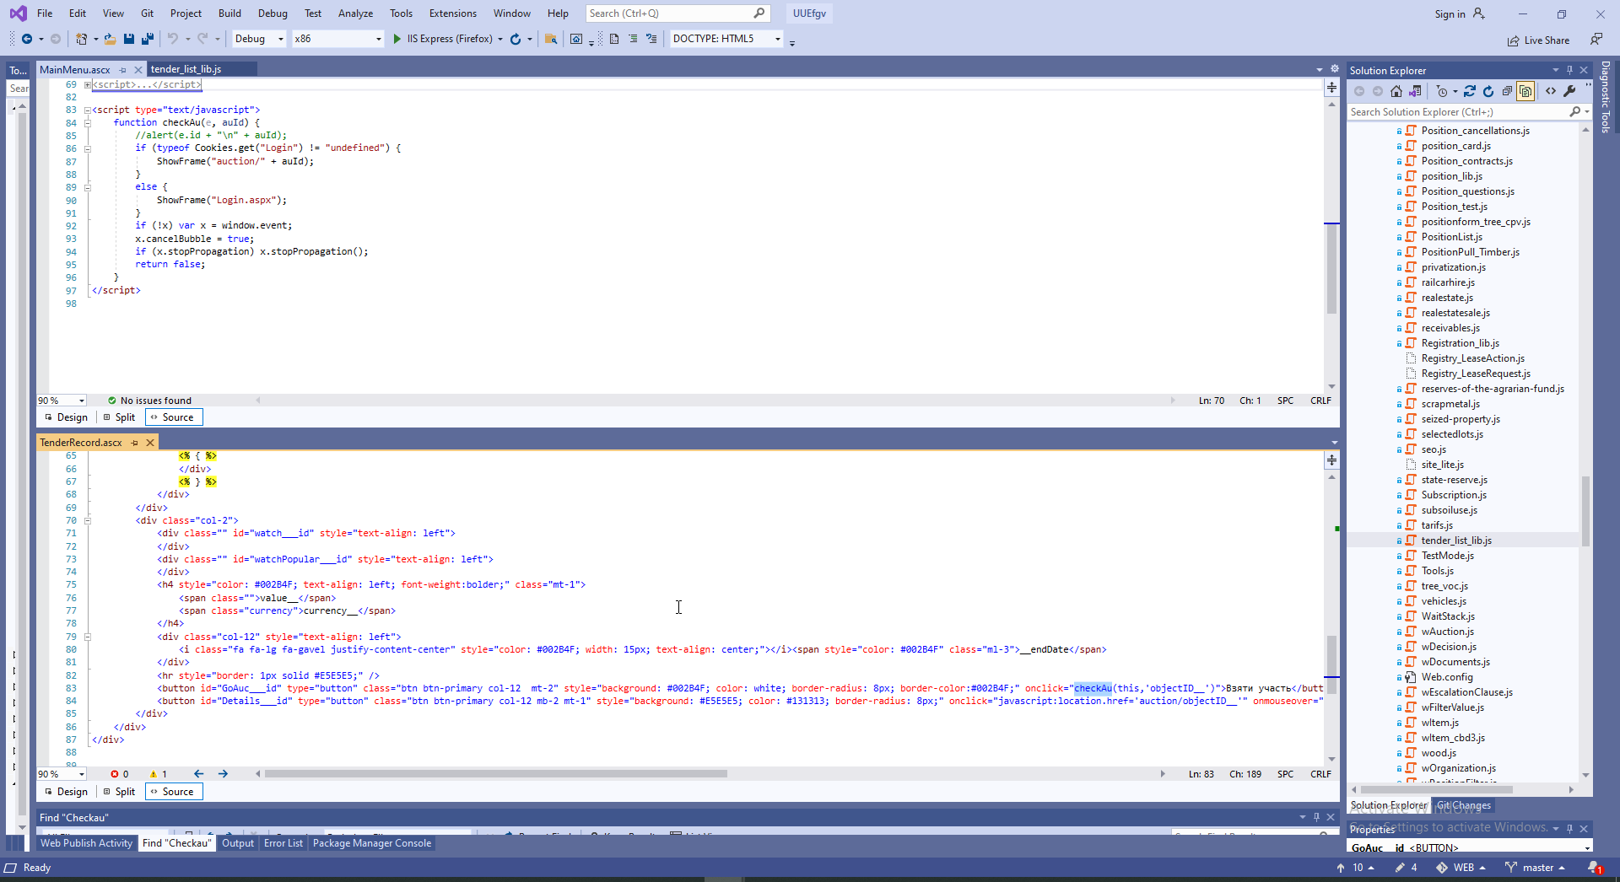This screenshot has width=1620, height=882.
Task: Switch TenderRecord.ascx editor to Design view
Action: click(x=66, y=792)
